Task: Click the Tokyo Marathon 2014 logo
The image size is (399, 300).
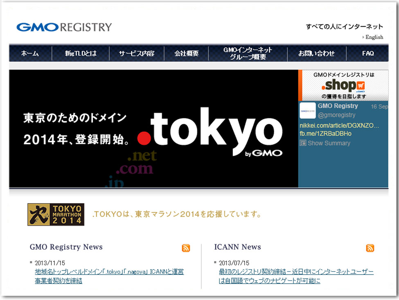Action: [x=56, y=214]
